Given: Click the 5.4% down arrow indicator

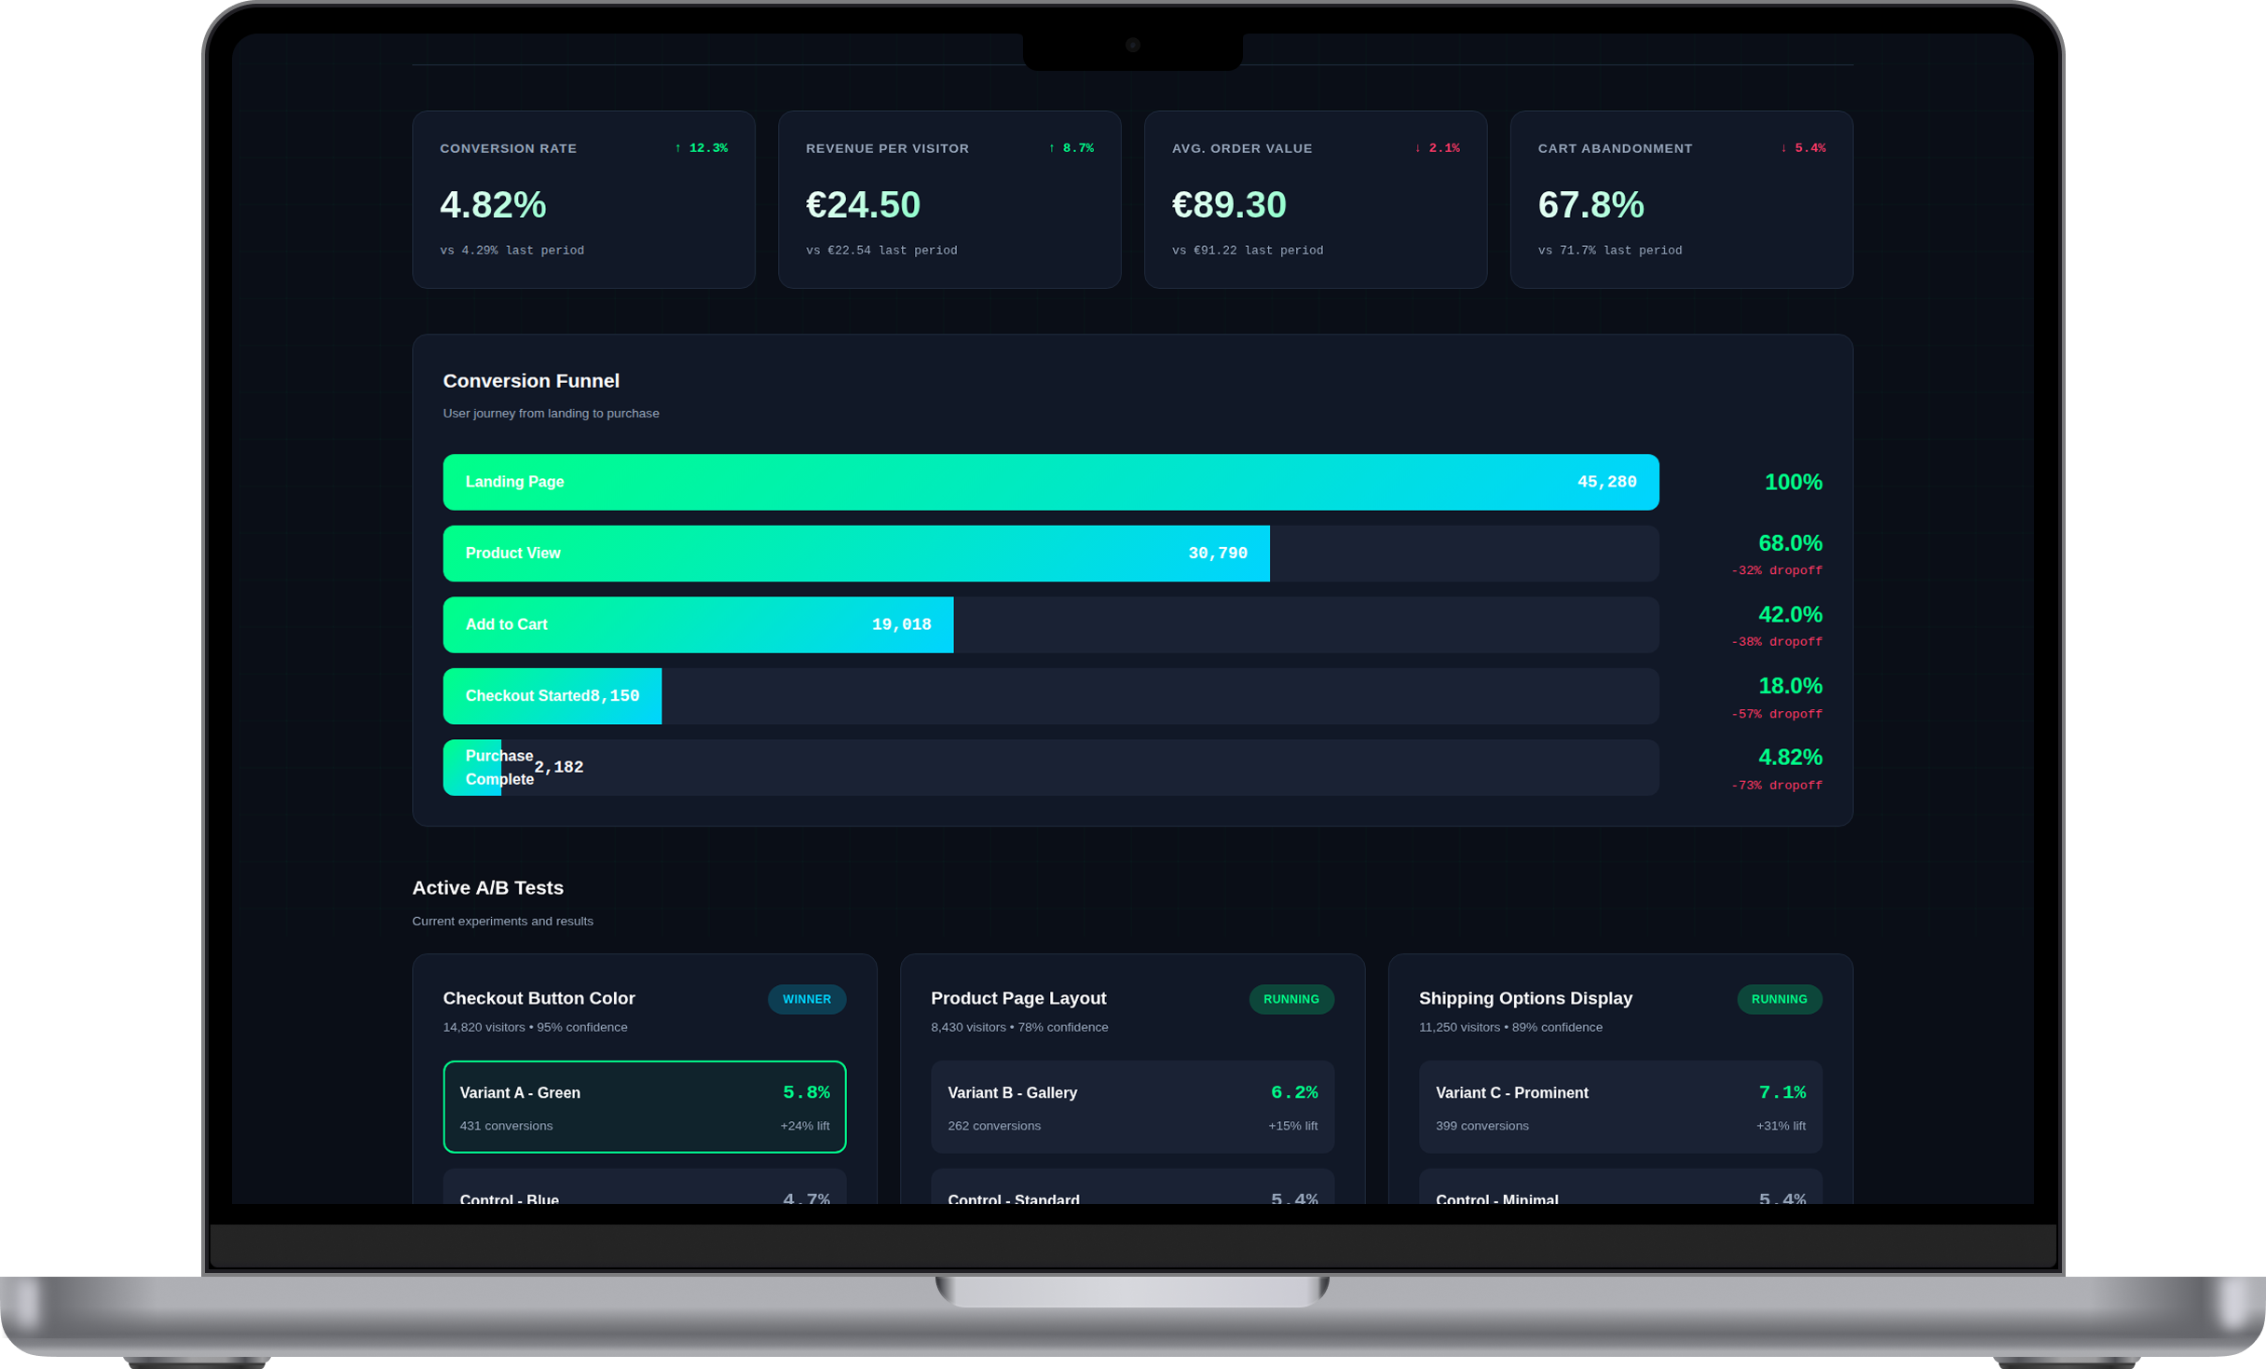Looking at the screenshot, I should click(1802, 148).
